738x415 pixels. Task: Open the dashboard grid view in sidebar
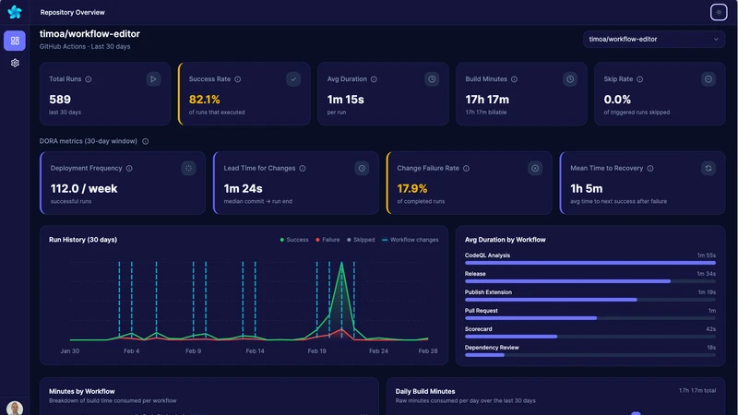(15, 41)
